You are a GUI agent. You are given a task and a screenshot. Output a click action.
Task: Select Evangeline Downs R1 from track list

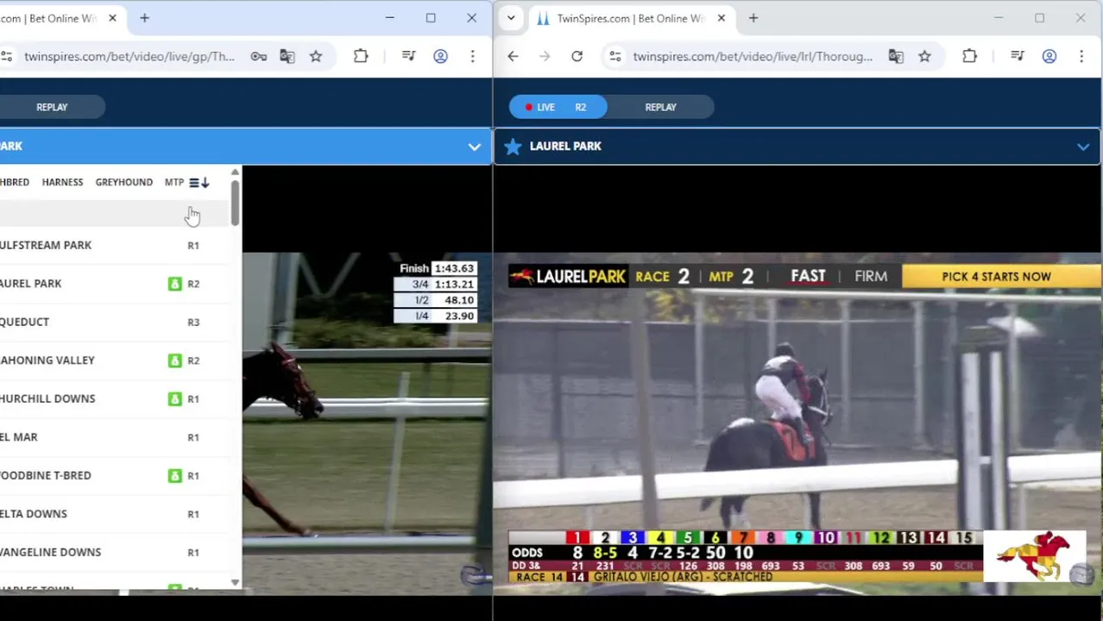tap(114, 552)
